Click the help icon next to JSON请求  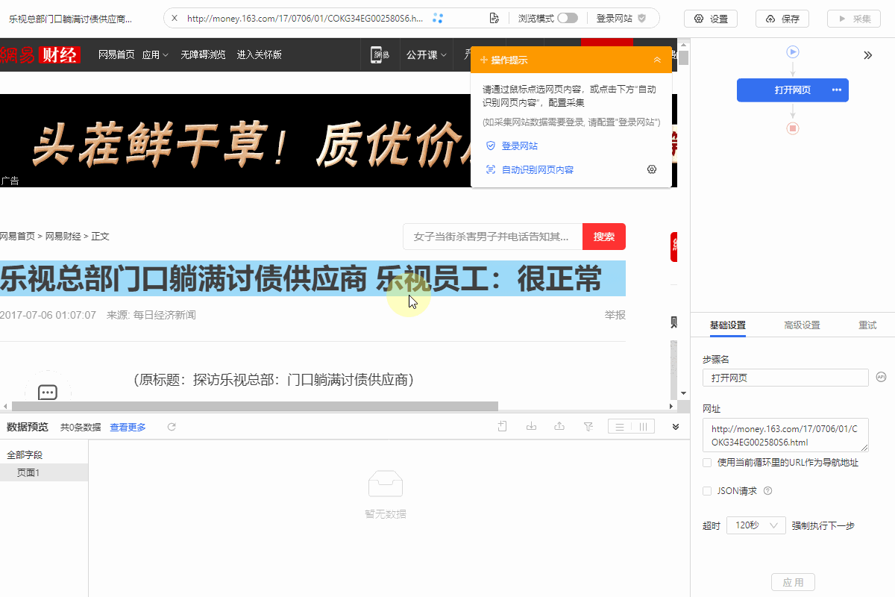767,491
